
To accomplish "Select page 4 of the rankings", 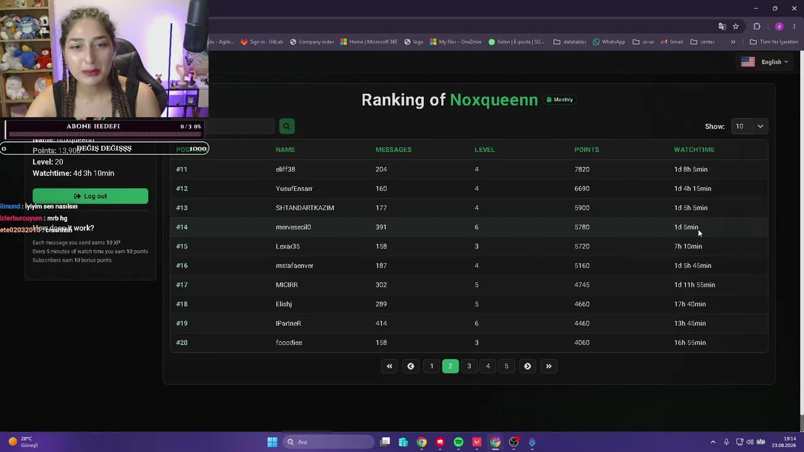I will [x=488, y=366].
